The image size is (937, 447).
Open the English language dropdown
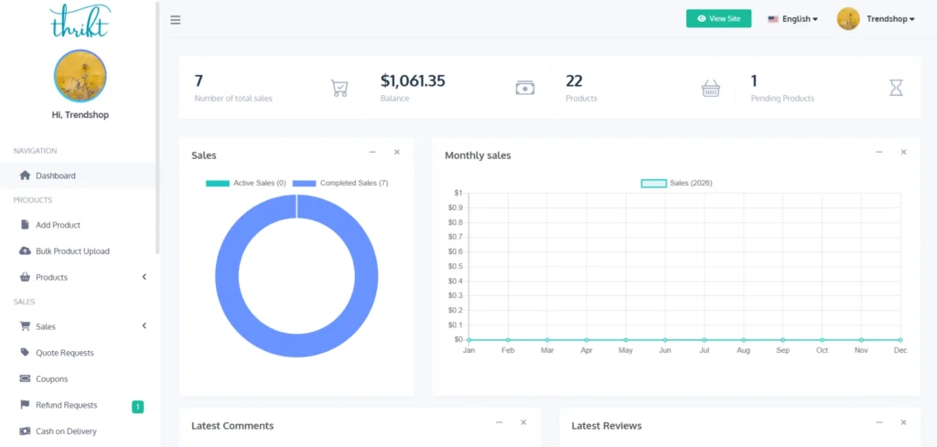tap(792, 19)
